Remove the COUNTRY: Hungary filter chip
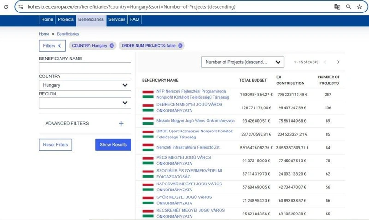Image resolution: width=369 pixels, height=220 pixels. [112, 45]
